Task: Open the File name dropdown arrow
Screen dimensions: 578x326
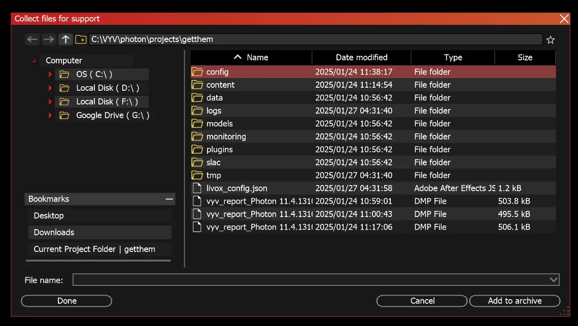Action: tap(553, 280)
